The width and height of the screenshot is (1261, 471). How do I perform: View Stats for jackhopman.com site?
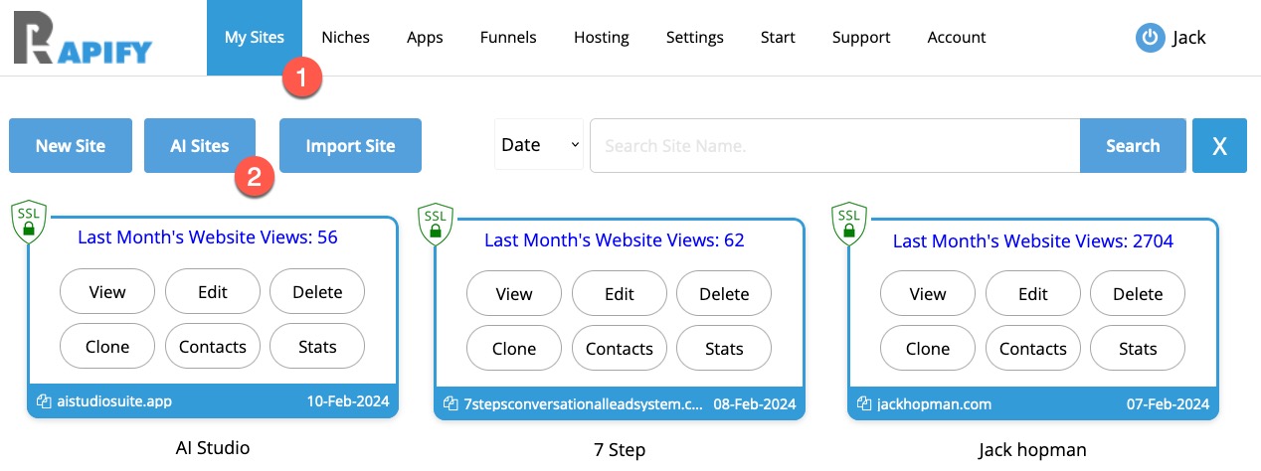click(x=1138, y=349)
